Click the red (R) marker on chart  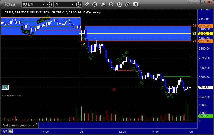[x=114, y=89]
